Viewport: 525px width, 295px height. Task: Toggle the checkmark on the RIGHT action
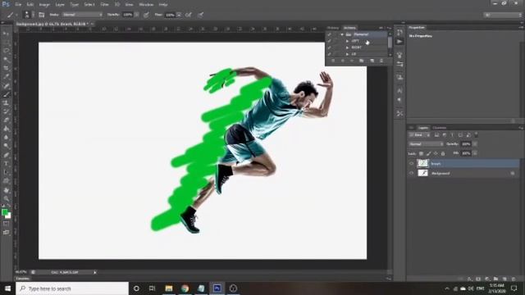(330, 48)
